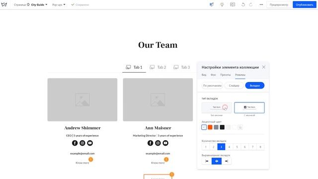Align tabs to the right

227,161
